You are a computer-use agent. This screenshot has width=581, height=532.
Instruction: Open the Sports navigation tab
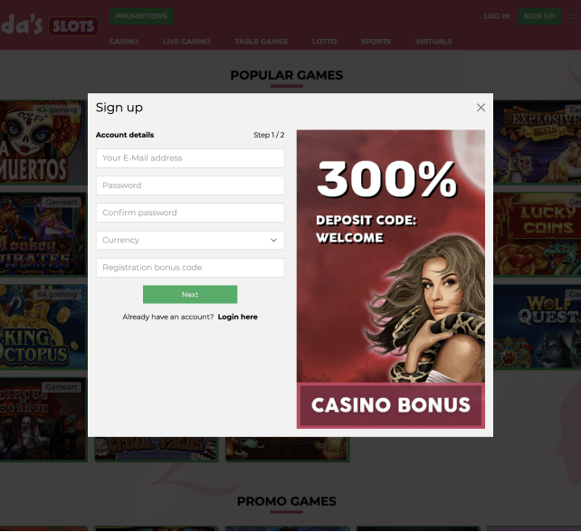coord(376,42)
